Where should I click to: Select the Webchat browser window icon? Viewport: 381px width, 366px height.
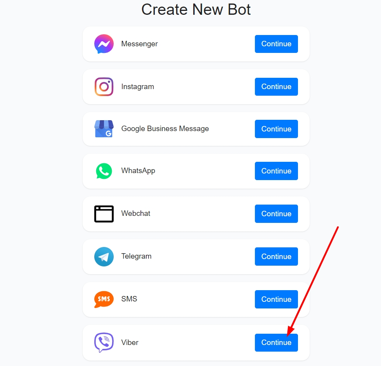104,214
